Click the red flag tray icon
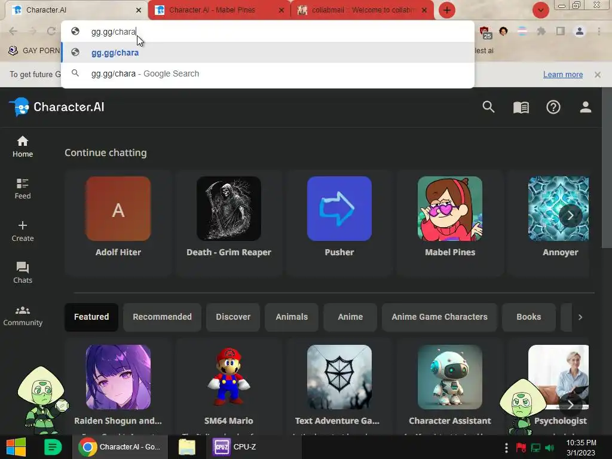The height and width of the screenshot is (459, 612). [x=521, y=448]
